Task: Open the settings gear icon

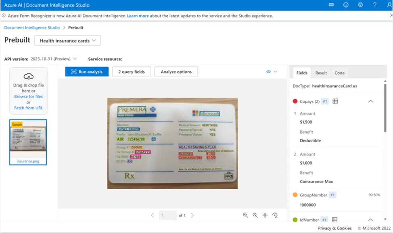Action: [360, 5]
